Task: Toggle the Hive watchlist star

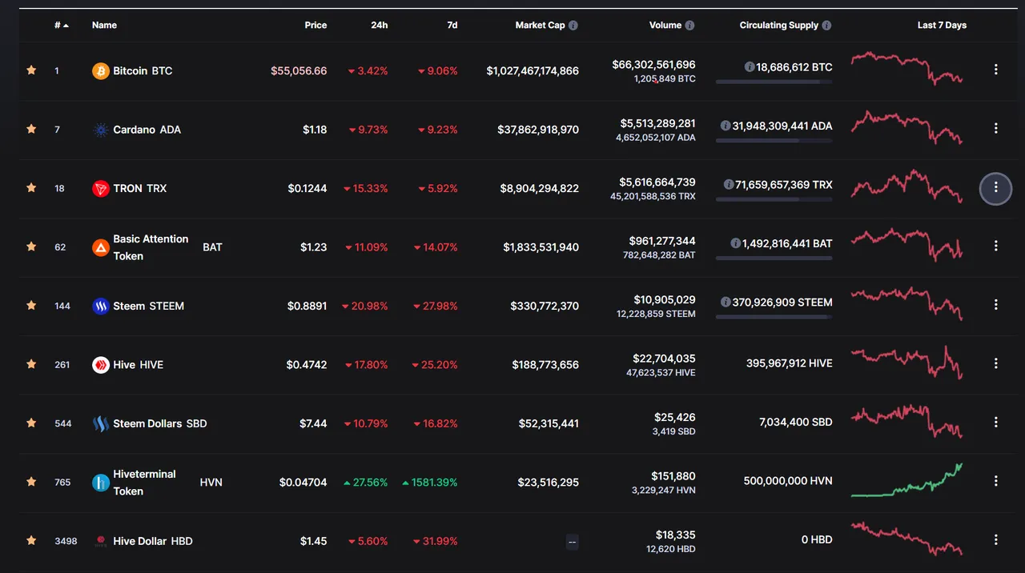Action: click(x=31, y=364)
